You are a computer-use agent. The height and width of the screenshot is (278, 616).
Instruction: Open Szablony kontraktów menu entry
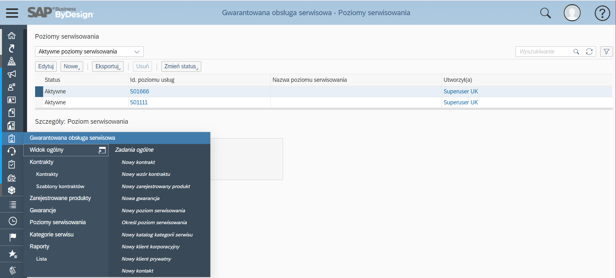click(x=60, y=187)
